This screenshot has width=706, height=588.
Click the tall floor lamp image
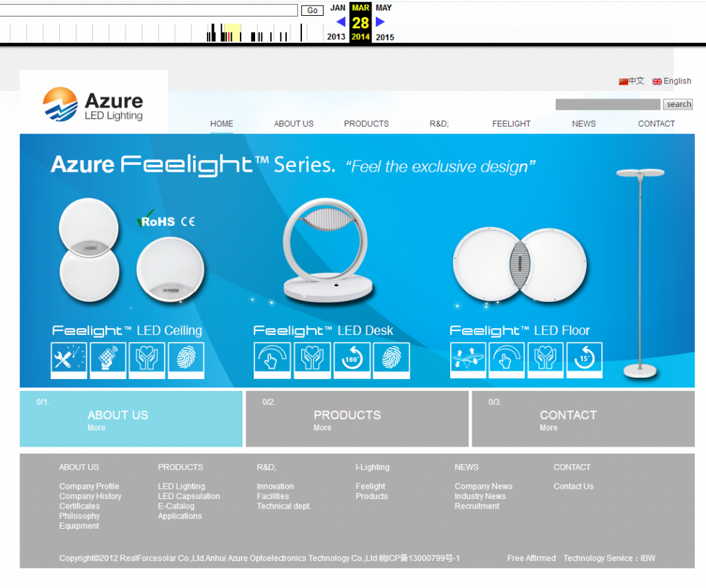tap(640, 273)
